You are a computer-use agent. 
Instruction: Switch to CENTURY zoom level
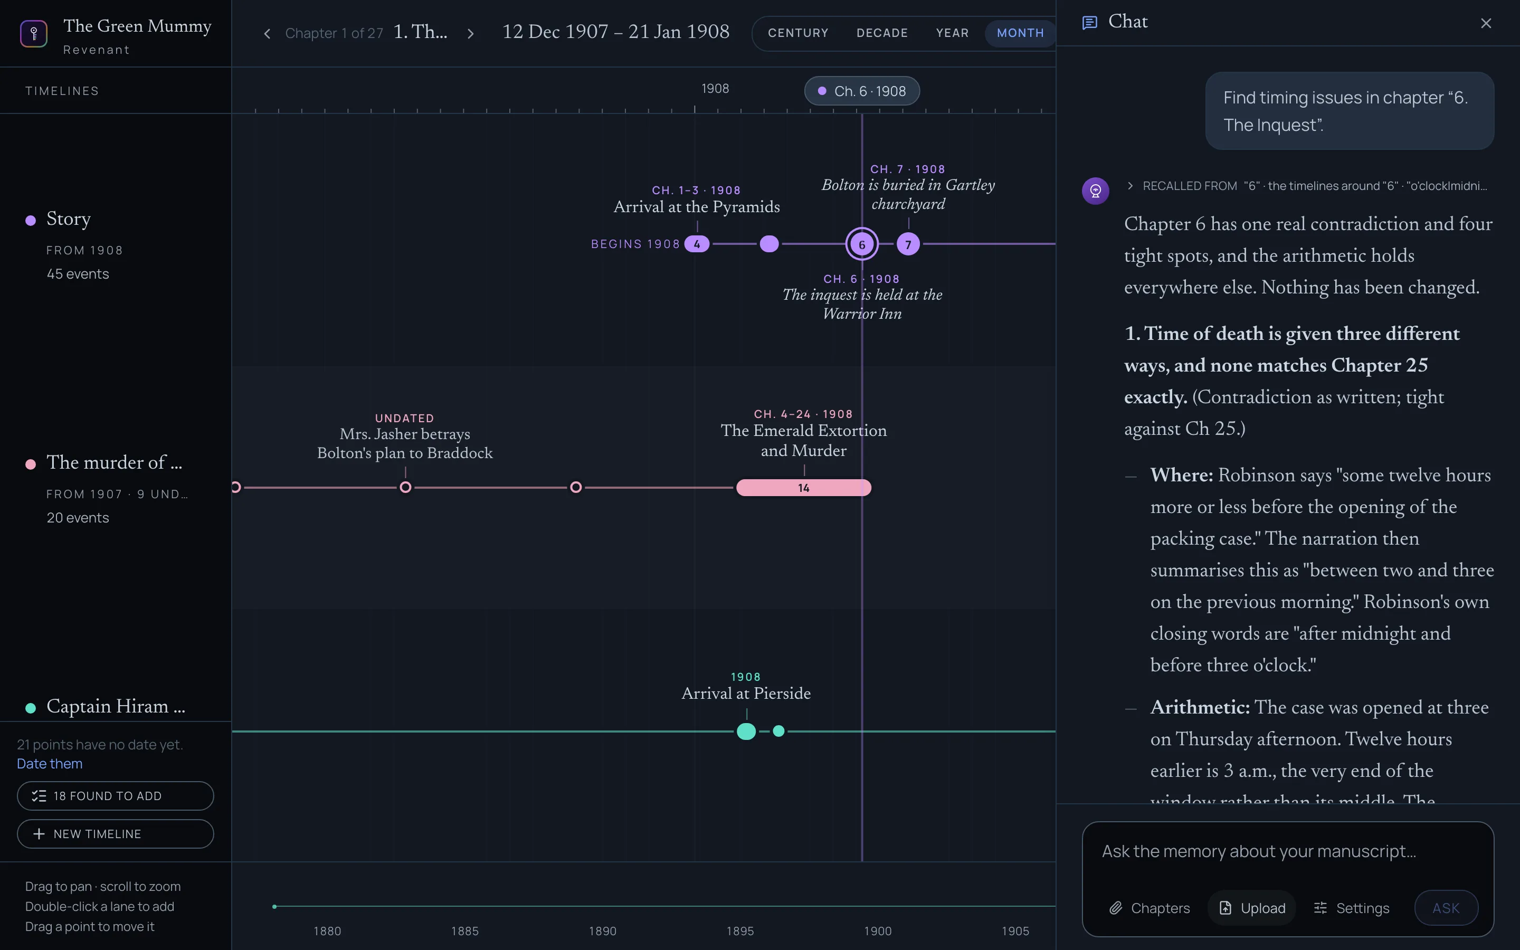point(797,33)
